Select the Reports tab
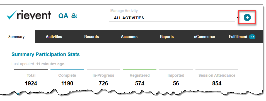 pyautogui.click(x=167, y=37)
